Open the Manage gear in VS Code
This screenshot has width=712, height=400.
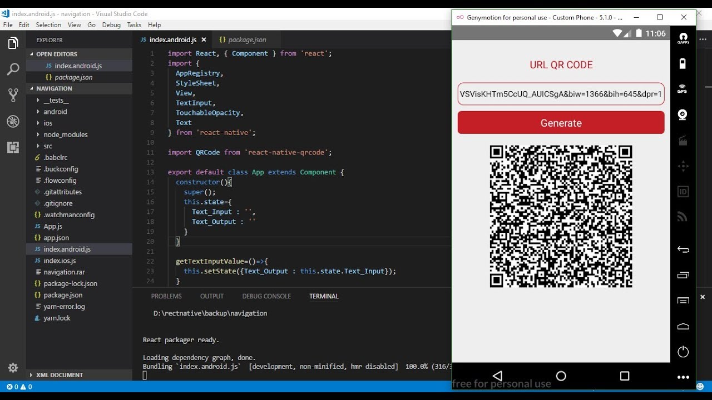[x=13, y=368]
